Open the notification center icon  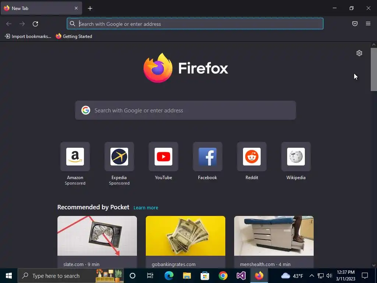365,276
